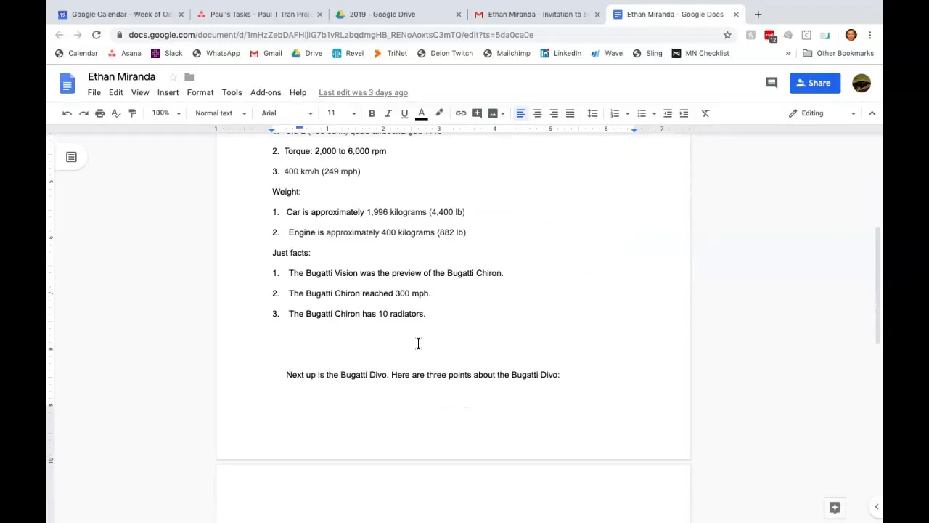
Task: Show the side panel arrow at bottom right
Action: 876,507
